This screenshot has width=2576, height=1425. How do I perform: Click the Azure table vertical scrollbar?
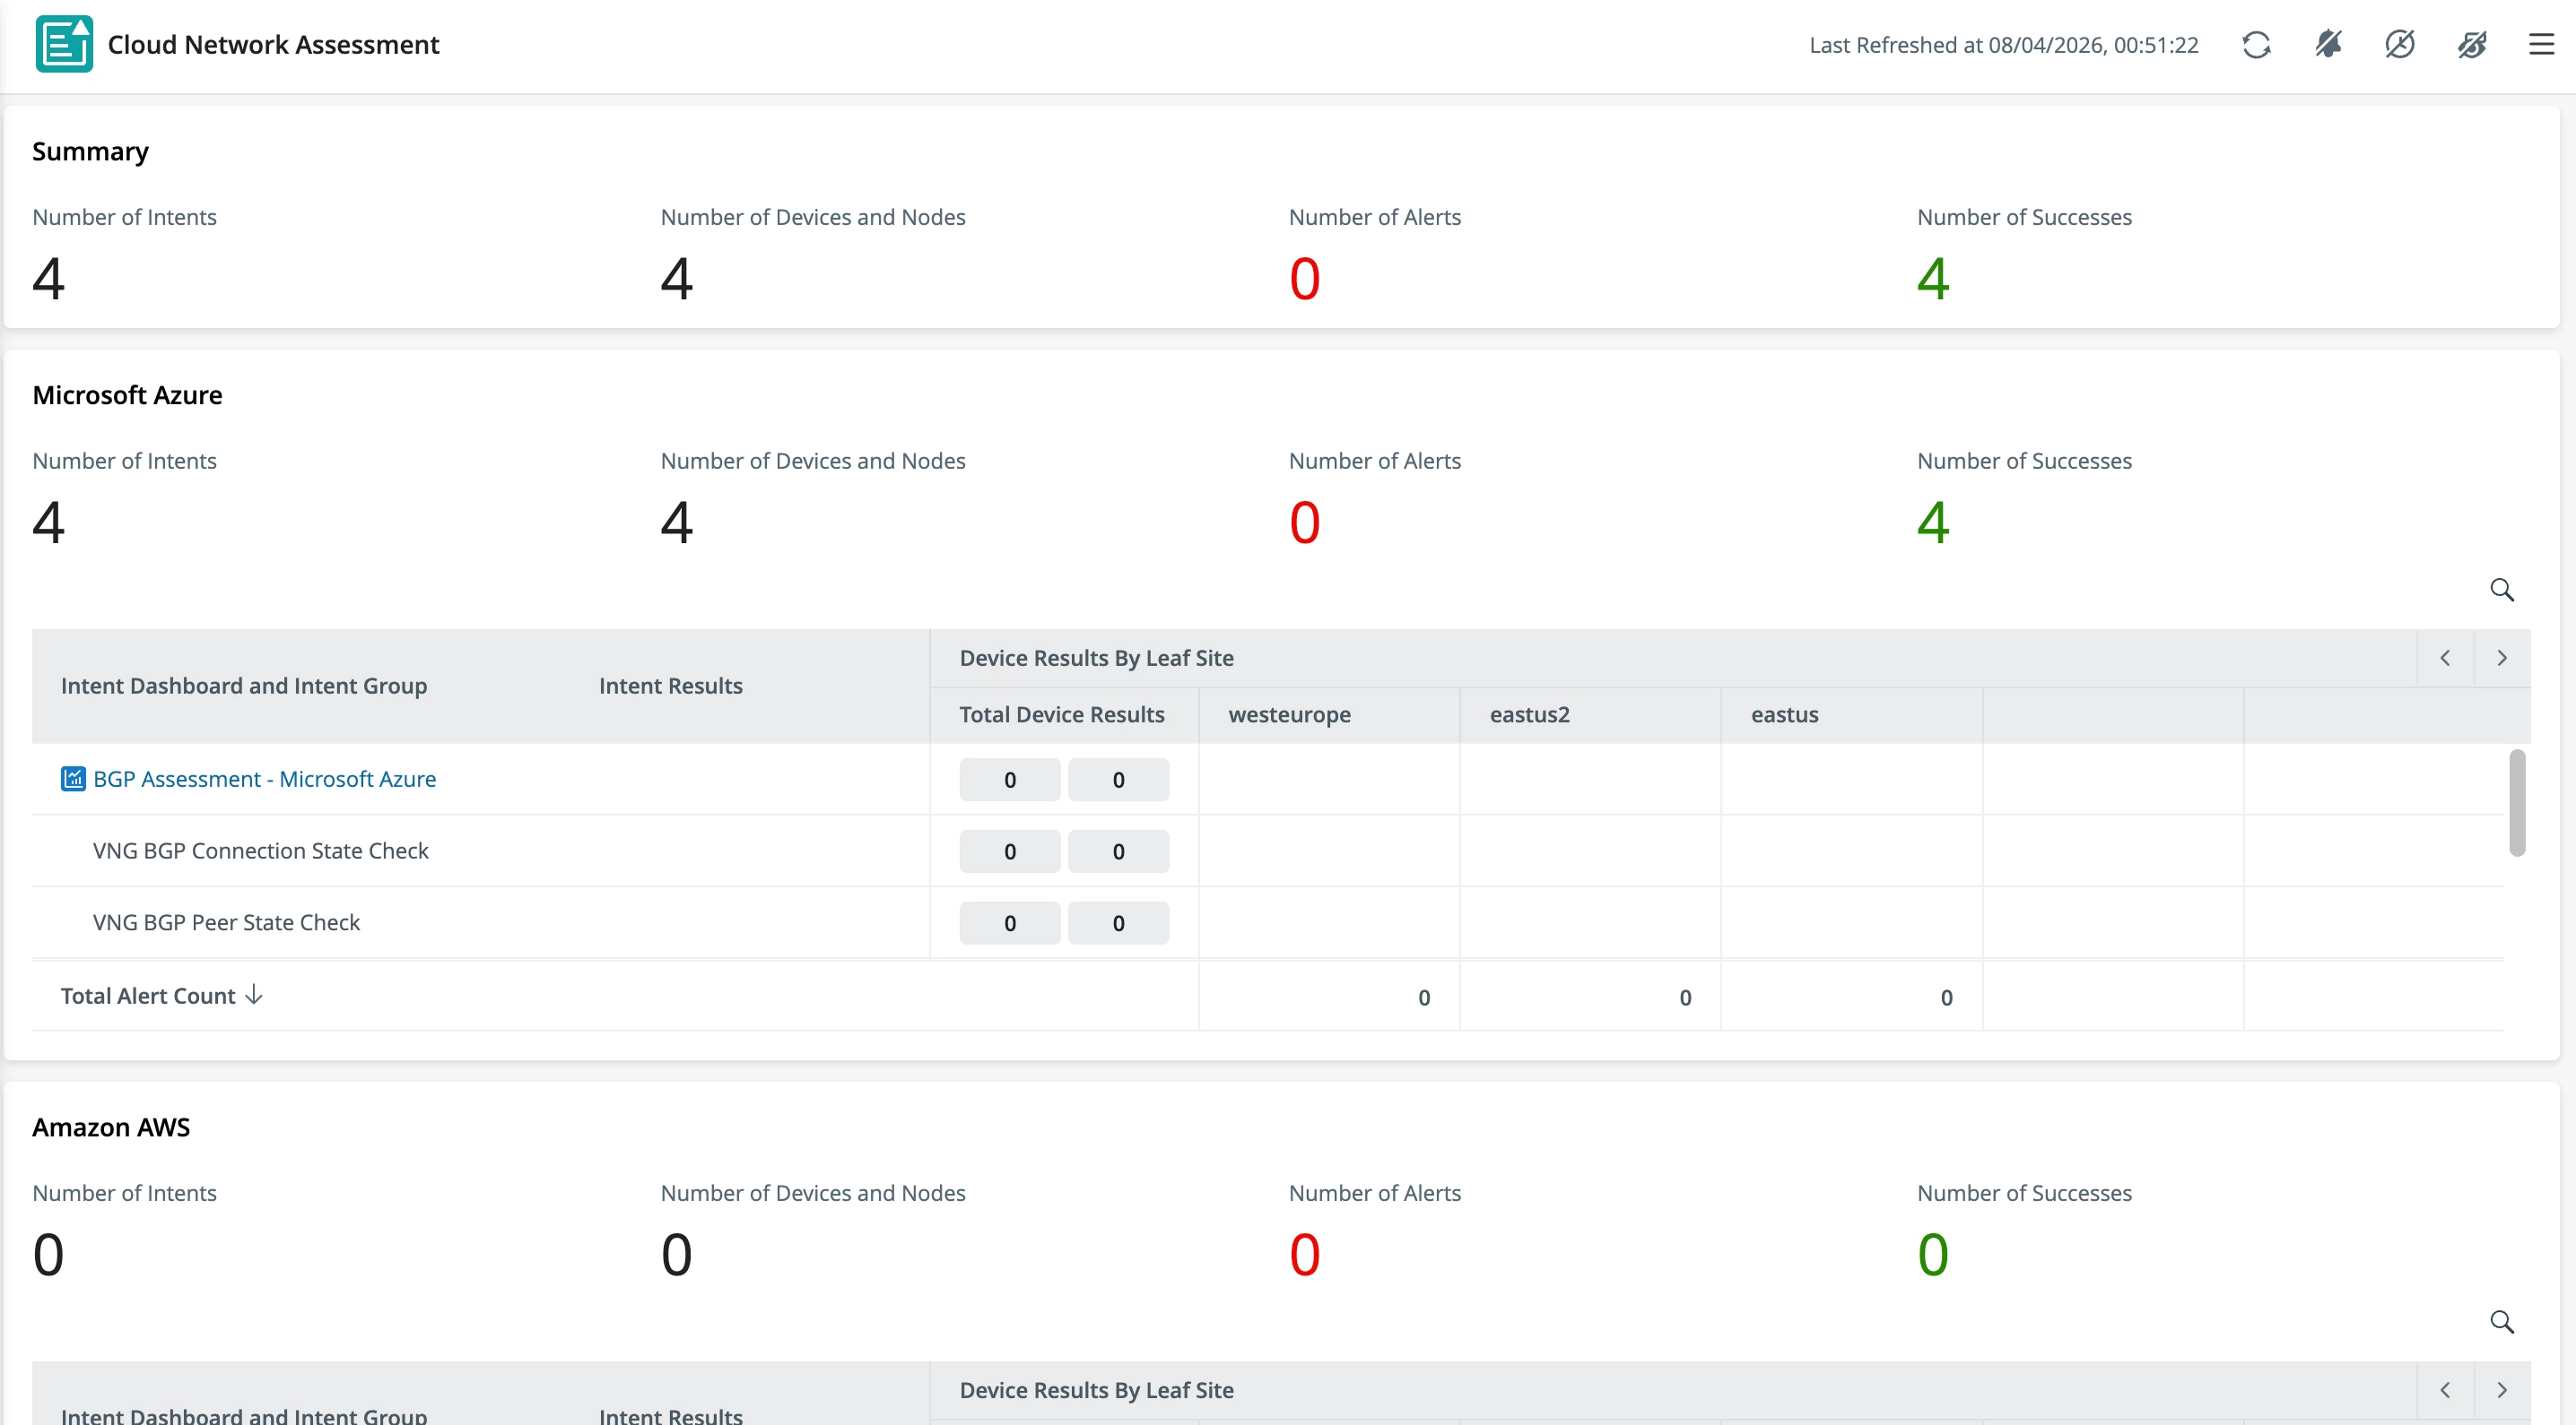pos(2517,802)
